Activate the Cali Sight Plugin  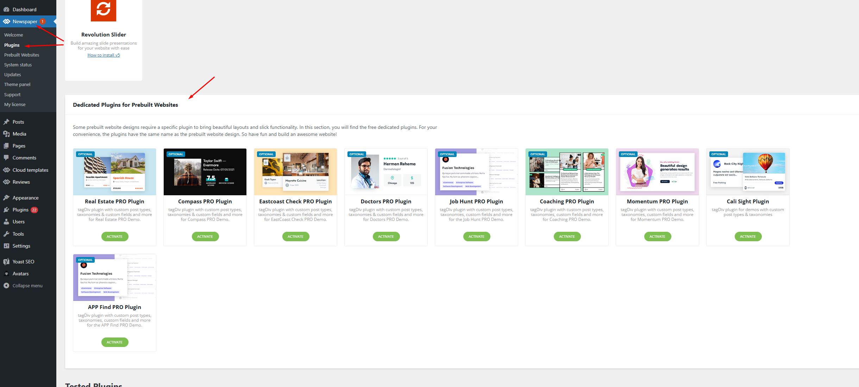click(x=748, y=237)
